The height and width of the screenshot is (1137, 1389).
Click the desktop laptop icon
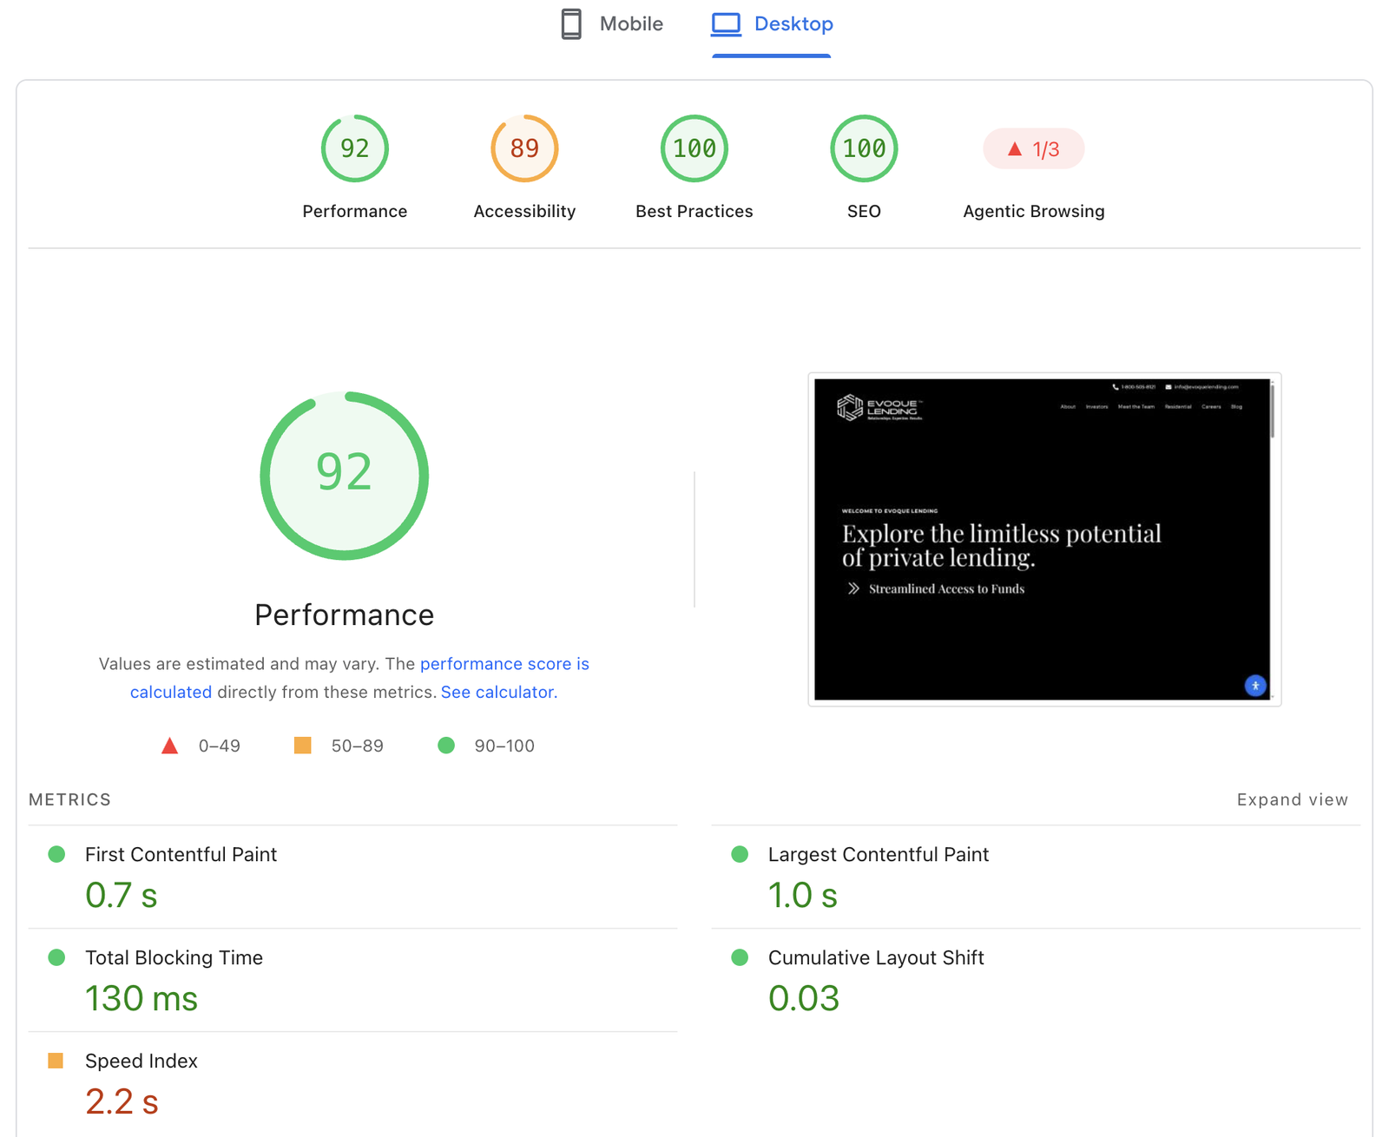[x=727, y=24]
